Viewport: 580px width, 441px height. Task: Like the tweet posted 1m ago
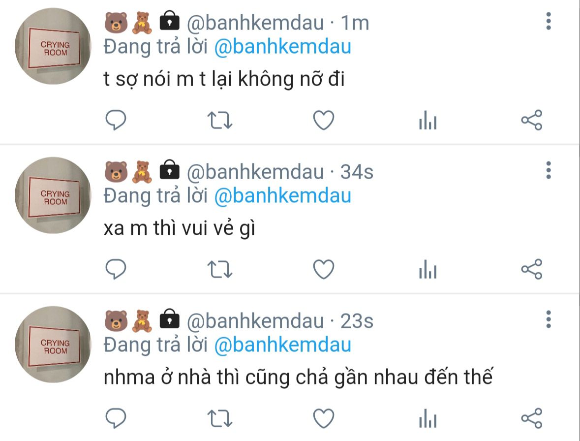pos(324,120)
